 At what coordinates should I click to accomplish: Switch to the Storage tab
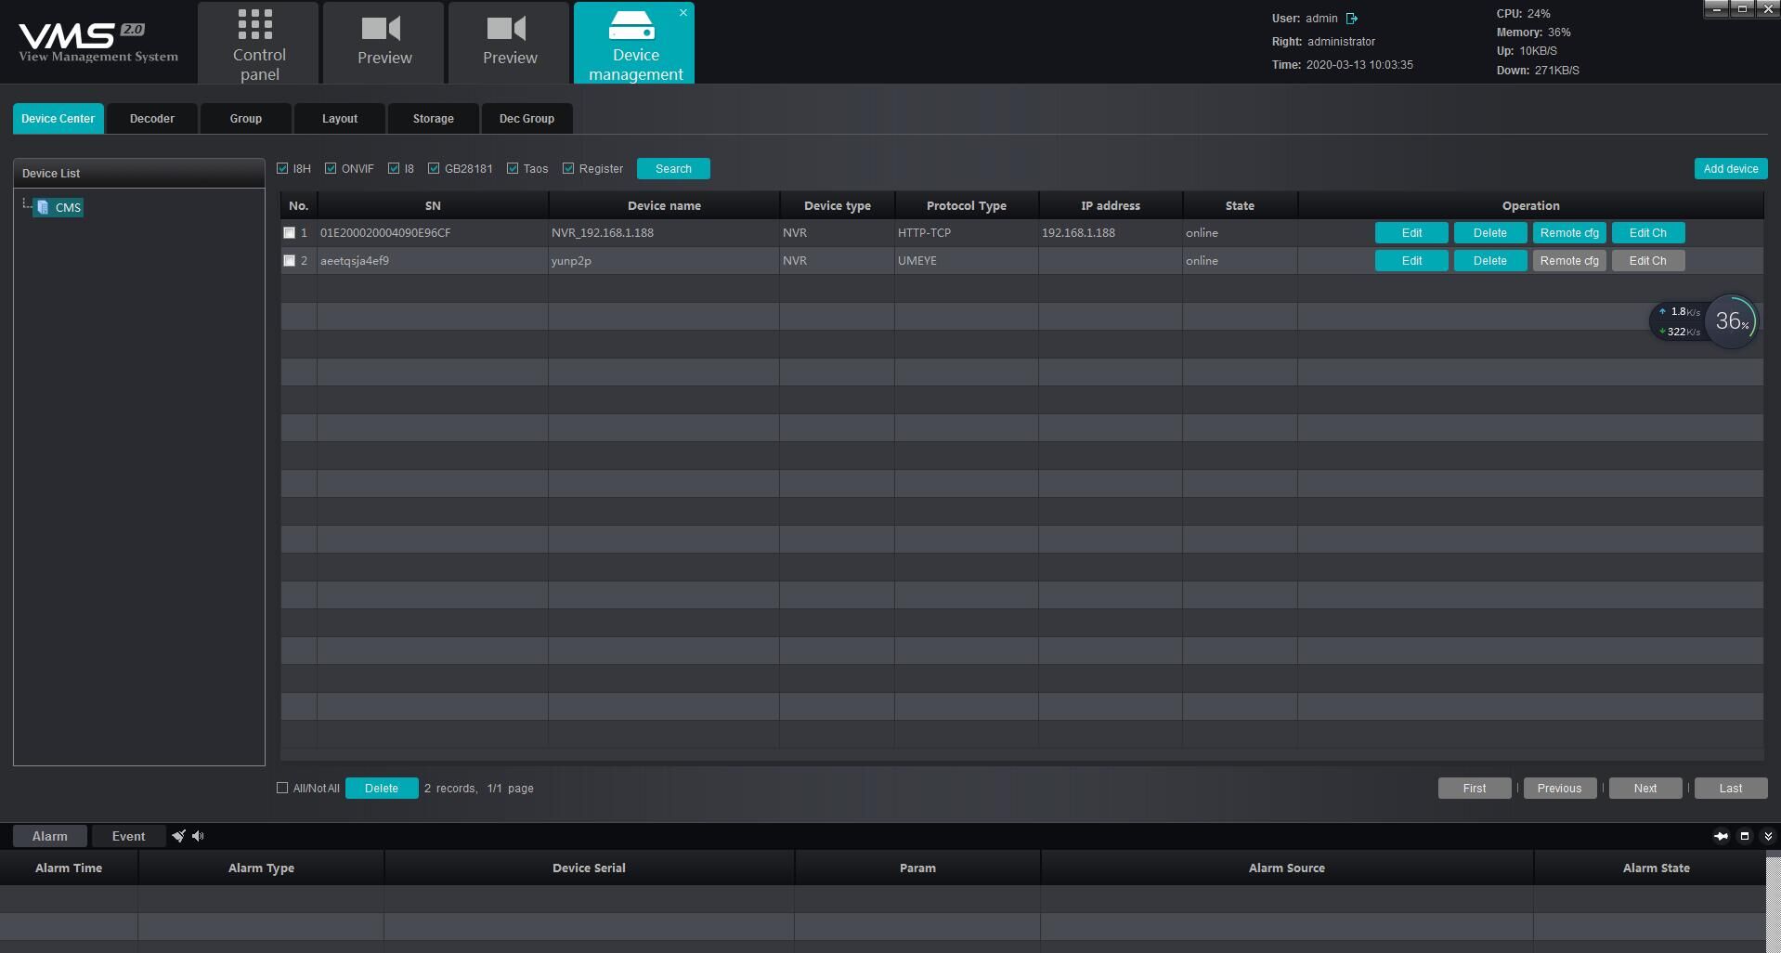[434, 119]
